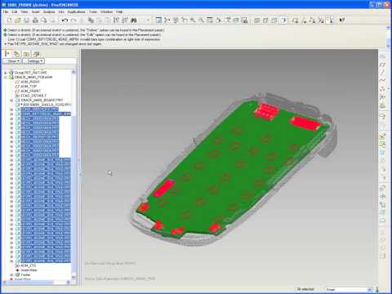Select Hidden Line display icon

pyautogui.click(x=265, y=20)
